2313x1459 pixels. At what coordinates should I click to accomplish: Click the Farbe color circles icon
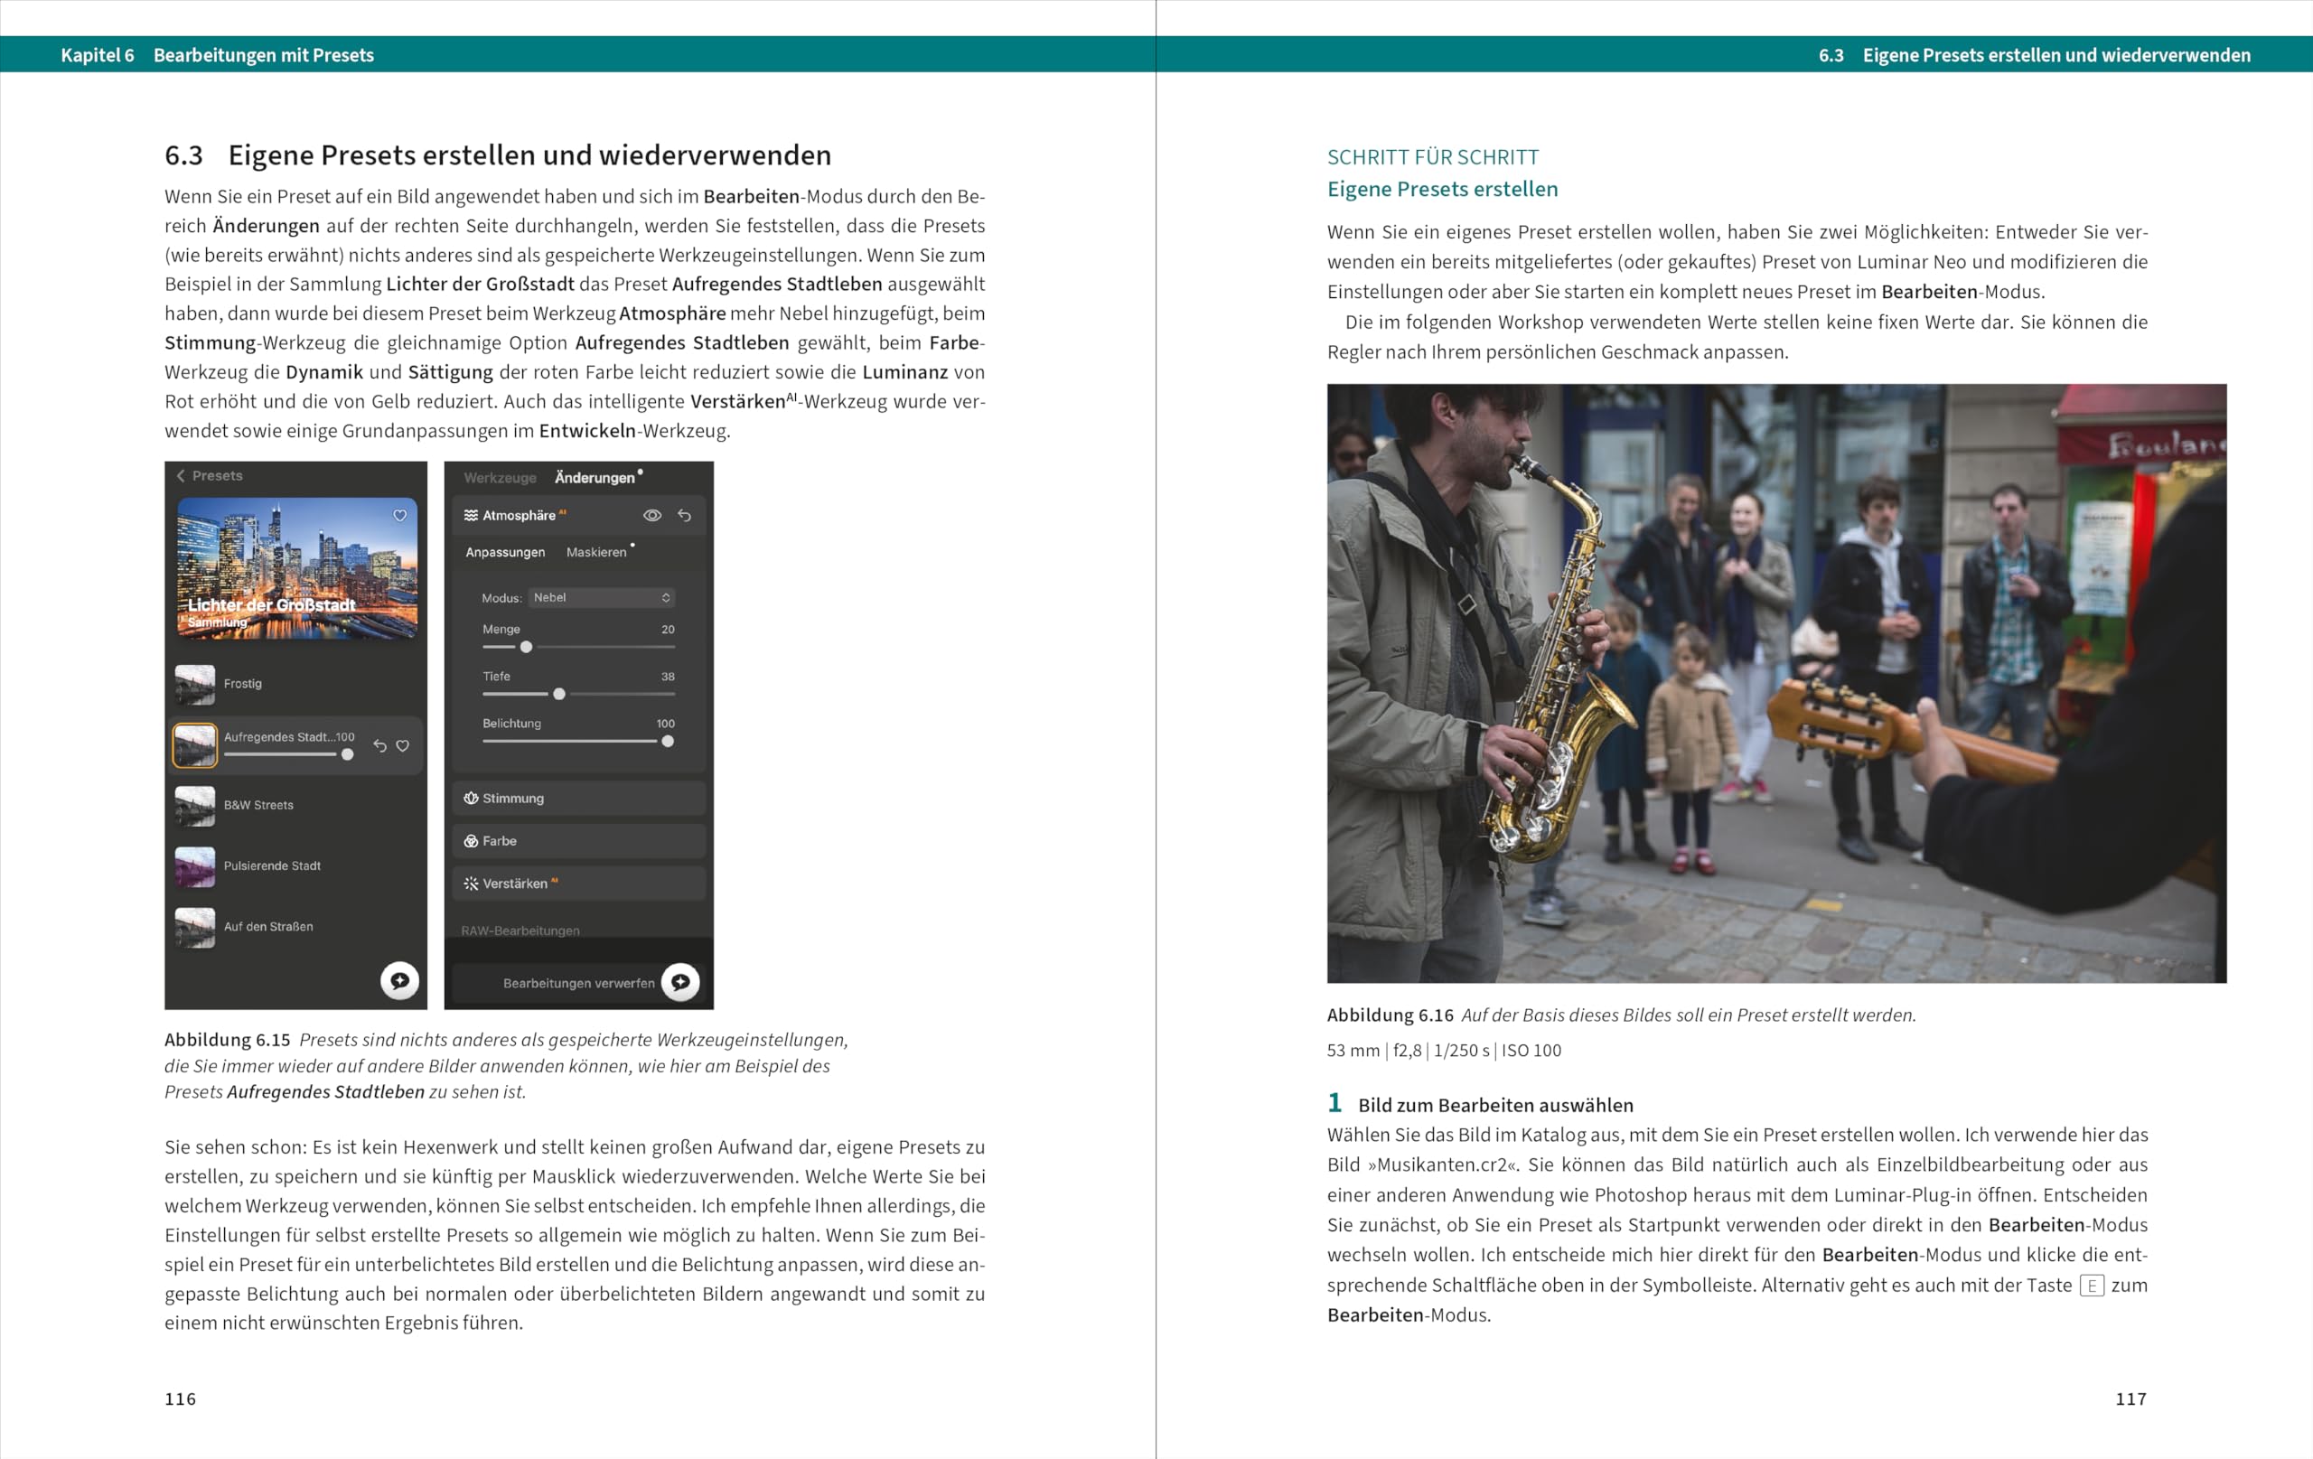(x=471, y=841)
